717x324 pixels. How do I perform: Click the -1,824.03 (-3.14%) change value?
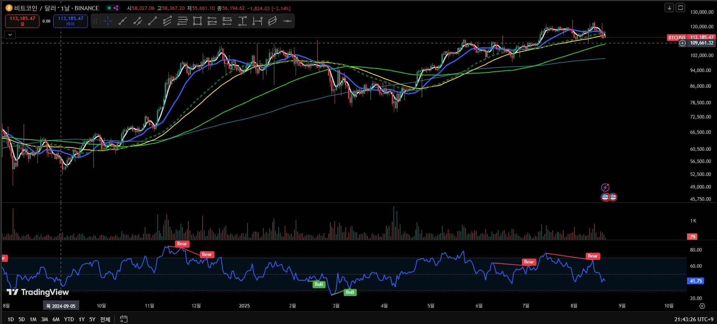269,8
